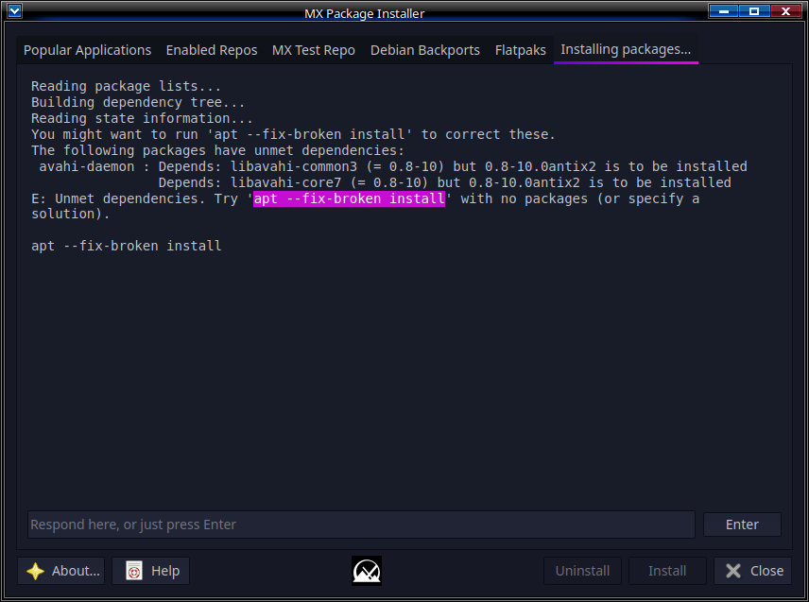Screen dimensions: 809x602
Task: Open the Enabled Repos tab
Action: coord(212,50)
